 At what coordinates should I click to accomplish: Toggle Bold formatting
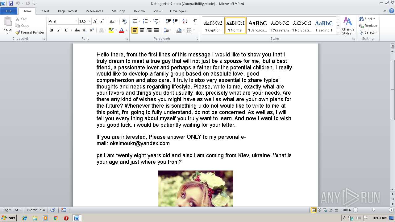[52, 30]
